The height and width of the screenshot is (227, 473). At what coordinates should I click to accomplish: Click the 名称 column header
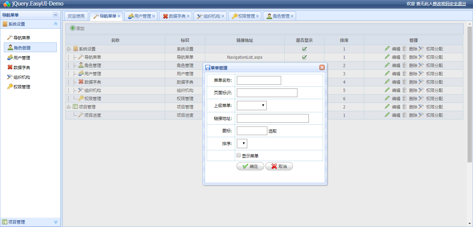pos(115,40)
